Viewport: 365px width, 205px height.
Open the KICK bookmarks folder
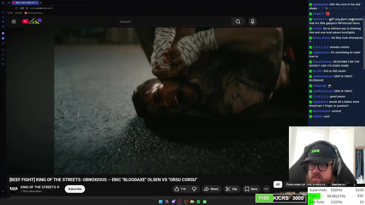(19, 13)
